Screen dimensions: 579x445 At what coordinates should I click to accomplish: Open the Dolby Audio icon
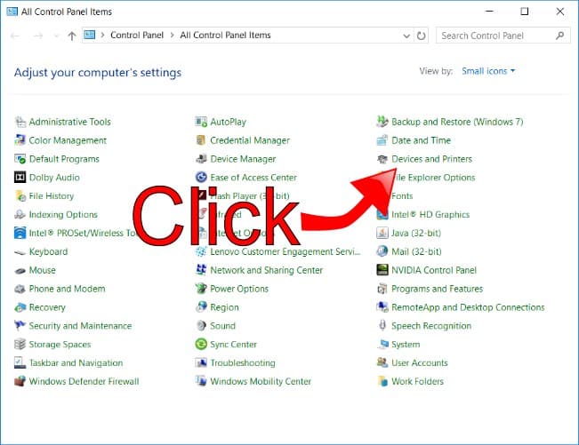[20, 178]
